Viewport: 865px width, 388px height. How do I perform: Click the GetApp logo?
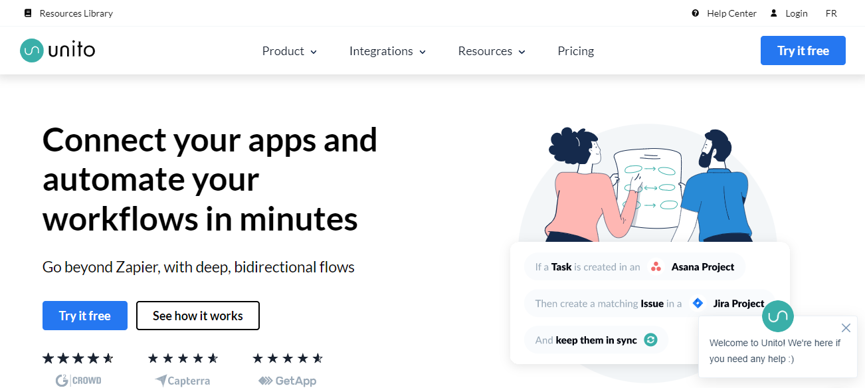287,381
